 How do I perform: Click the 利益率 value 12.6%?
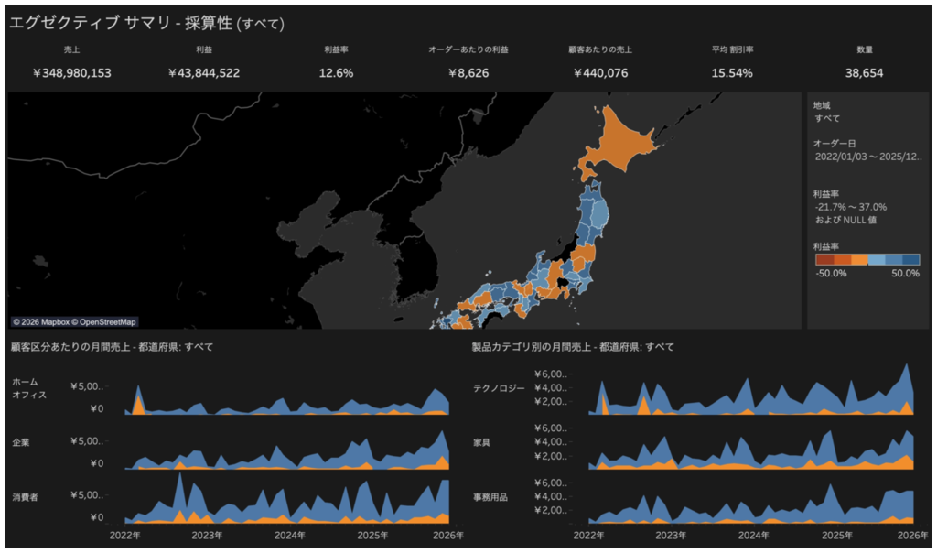(x=336, y=73)
